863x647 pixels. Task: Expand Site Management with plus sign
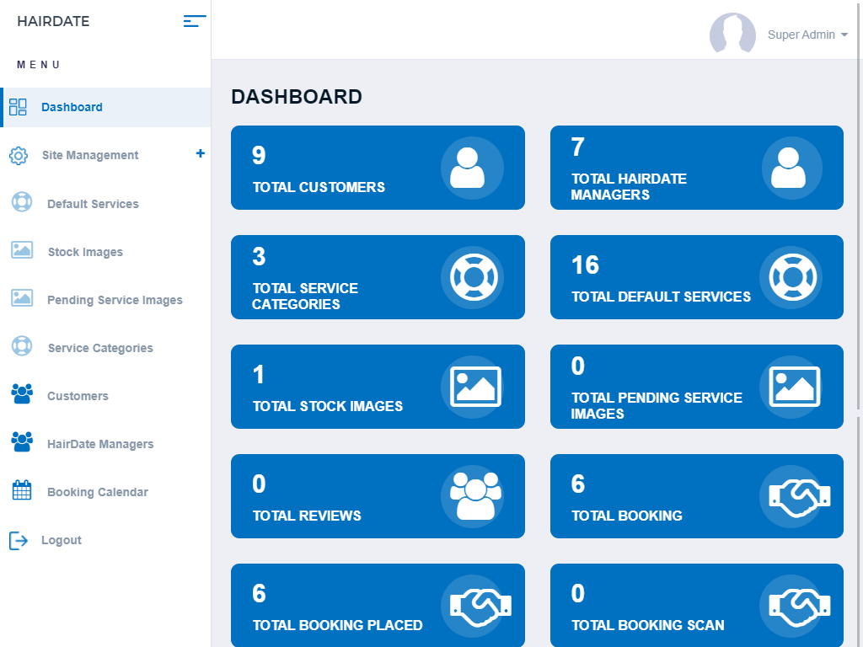(x=201, y=153)
